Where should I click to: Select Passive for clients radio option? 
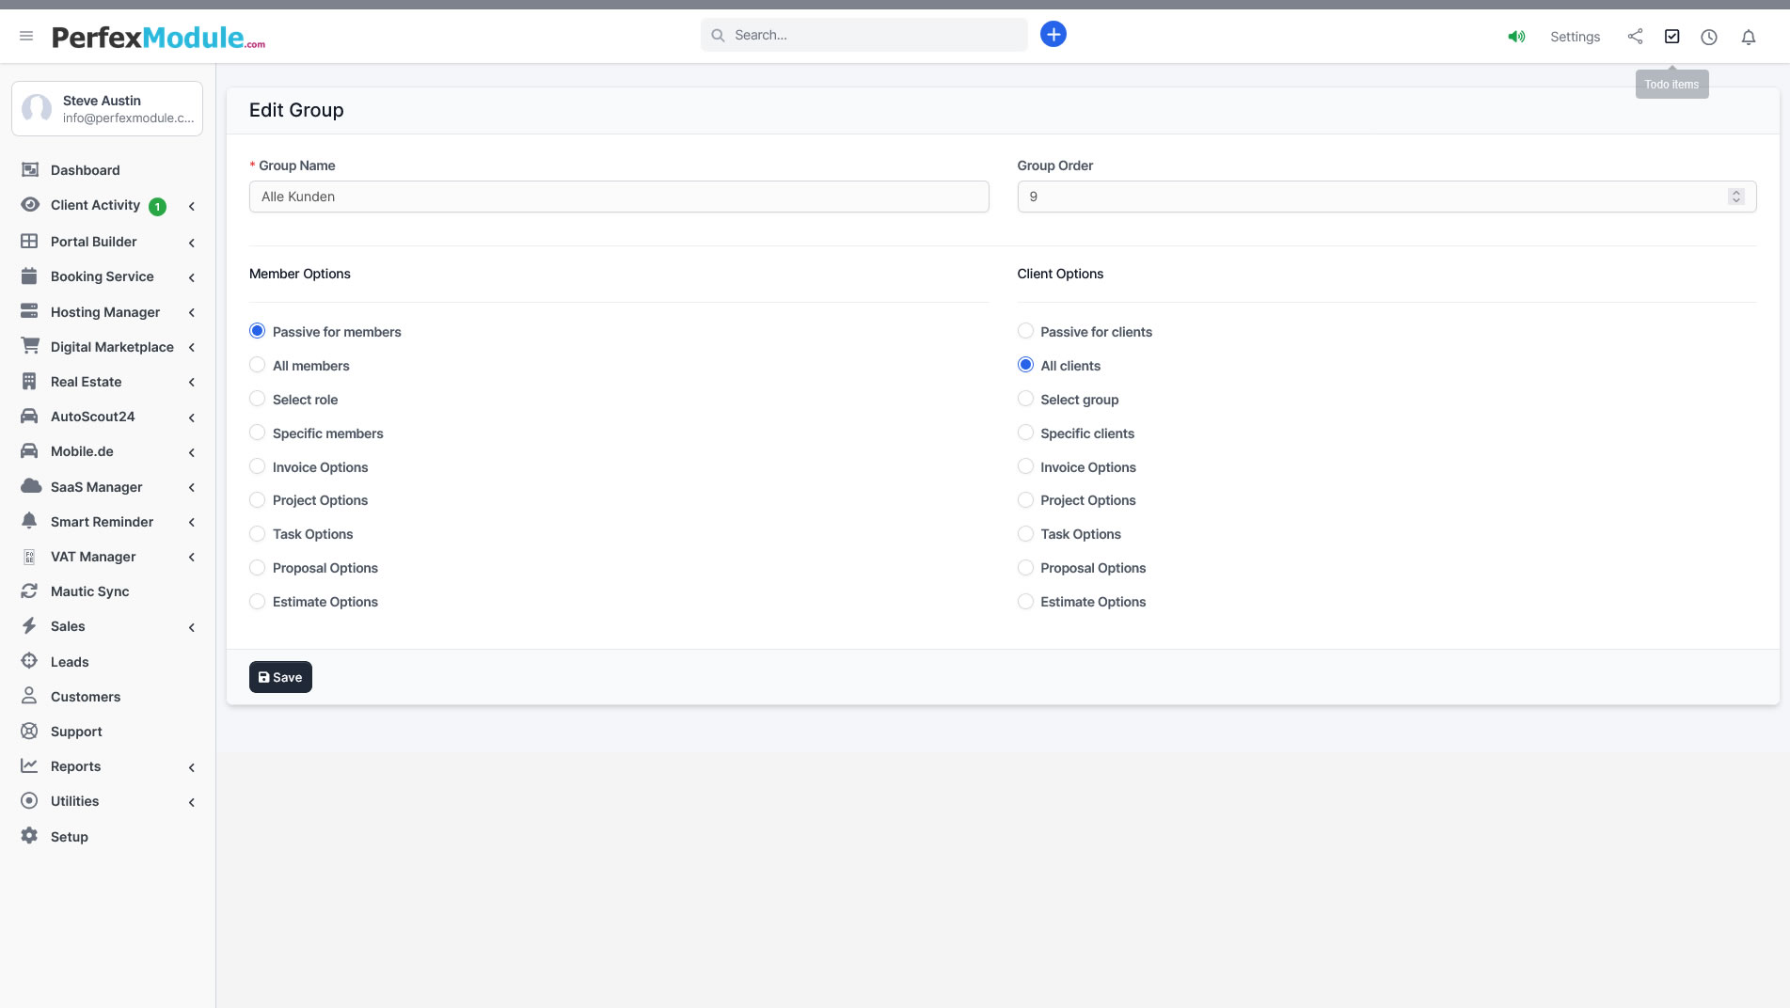(1025, 331)
